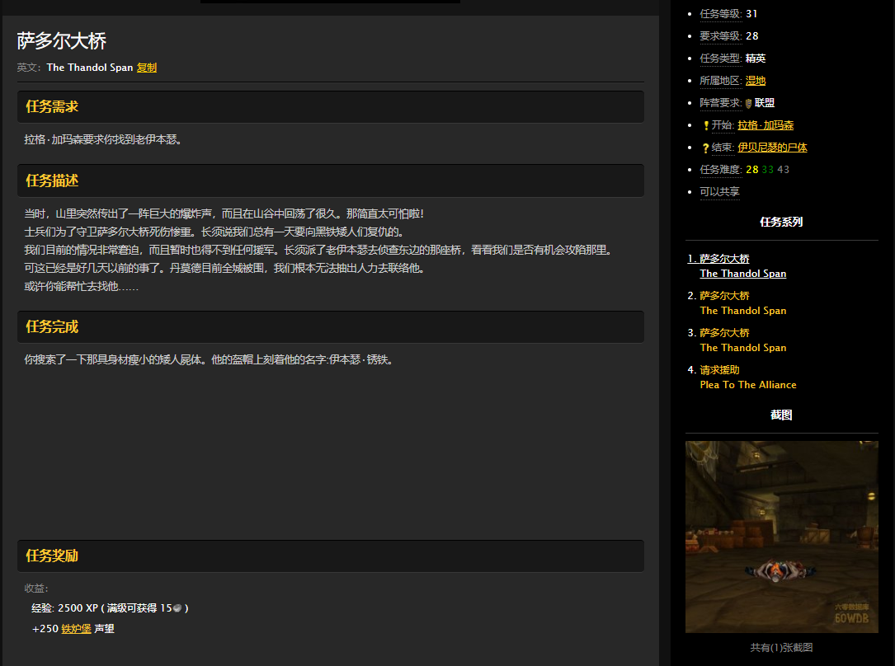895x666 pixels.
Task: Click the Alliance faction shield icon
Action: coord(748,104)
